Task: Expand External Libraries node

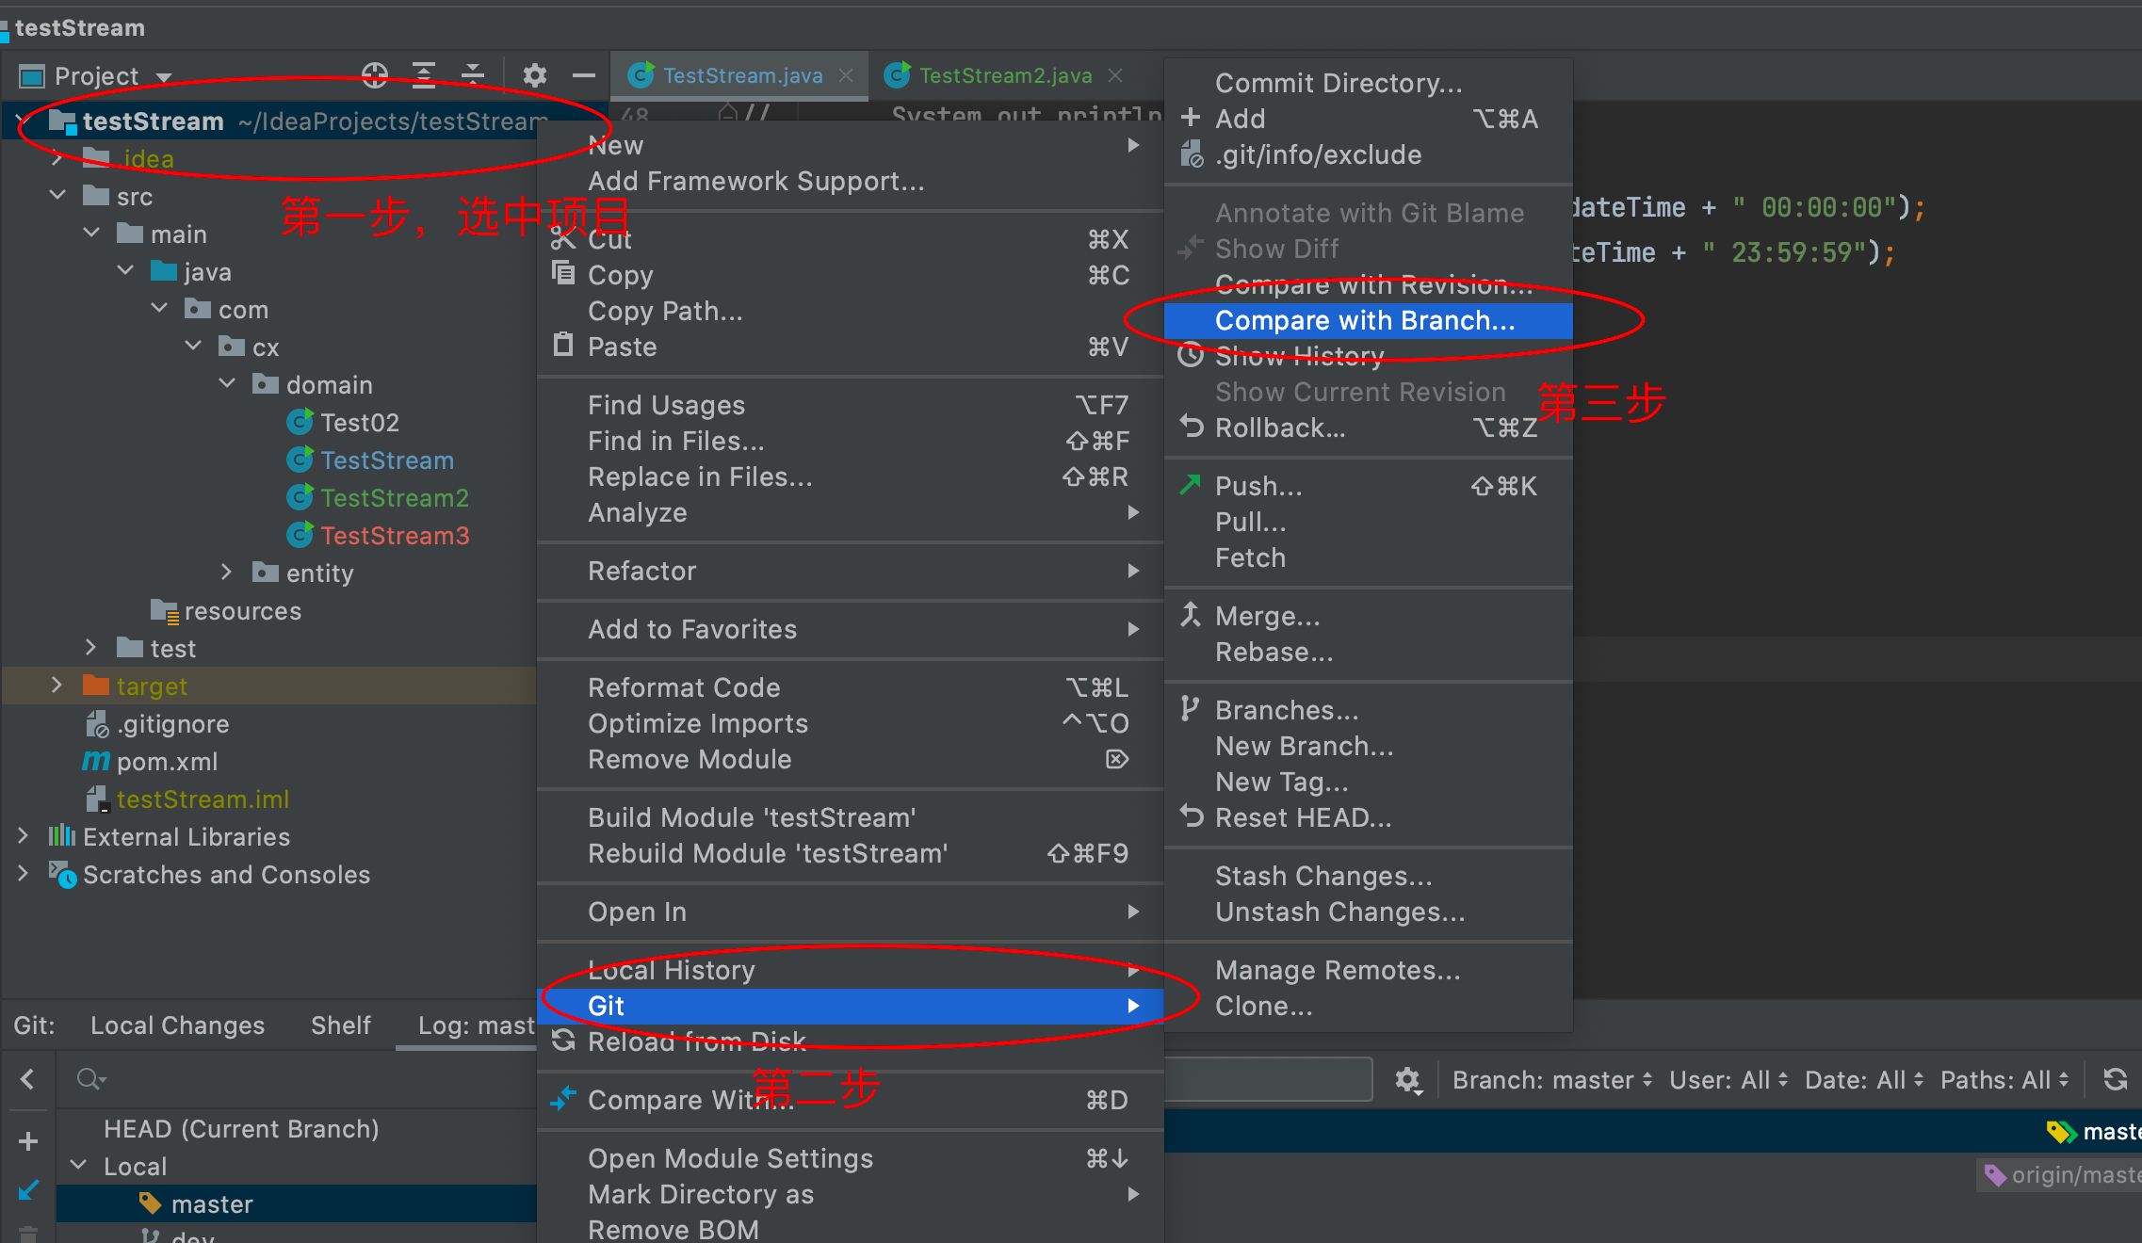Action: [x=23, y=835]
